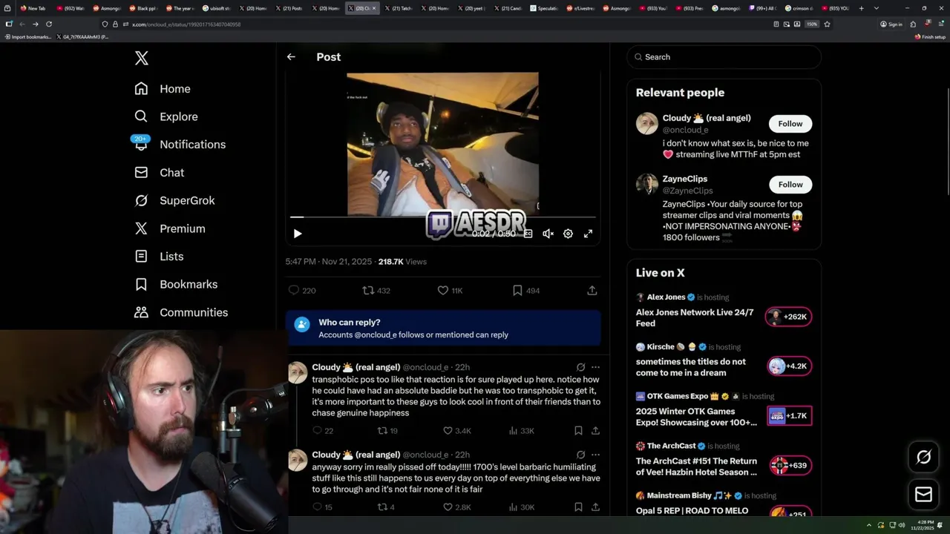Open SuperGrok in sidebar
Image resolution: width=950 pixels, height=534 pixels.
pyautogui.click(x=174, y=200)
